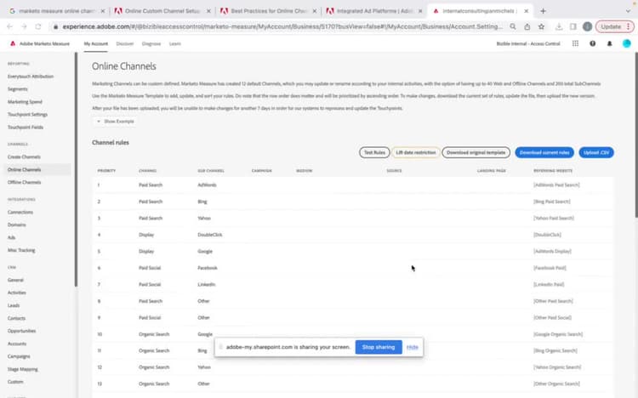Click the Facebook sub channel cell

pos(208,268)
